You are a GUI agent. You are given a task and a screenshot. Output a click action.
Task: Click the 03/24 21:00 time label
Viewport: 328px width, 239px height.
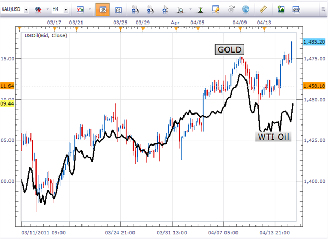click(120, 233)
